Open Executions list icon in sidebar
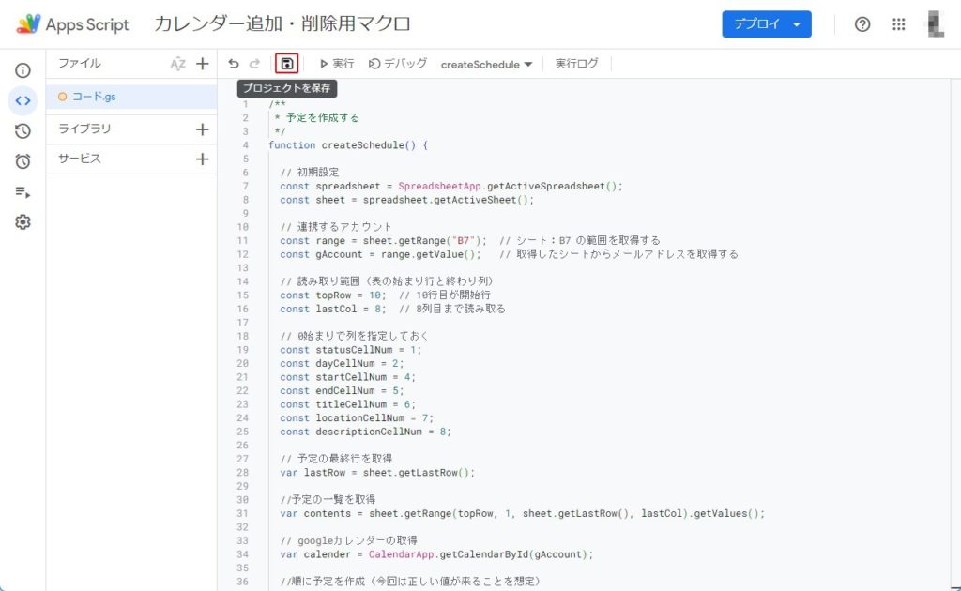The width and height of the screenshot is (961, 591). click(23, 191)
